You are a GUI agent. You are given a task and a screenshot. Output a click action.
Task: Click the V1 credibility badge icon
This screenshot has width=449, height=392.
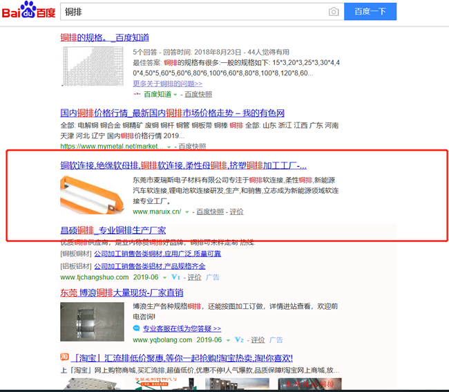[x=175, y=277]
